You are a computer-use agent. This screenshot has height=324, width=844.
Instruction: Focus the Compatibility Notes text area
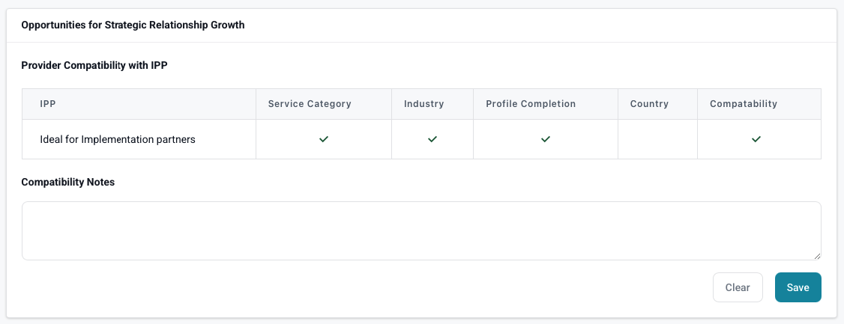[x=421, y=230]
